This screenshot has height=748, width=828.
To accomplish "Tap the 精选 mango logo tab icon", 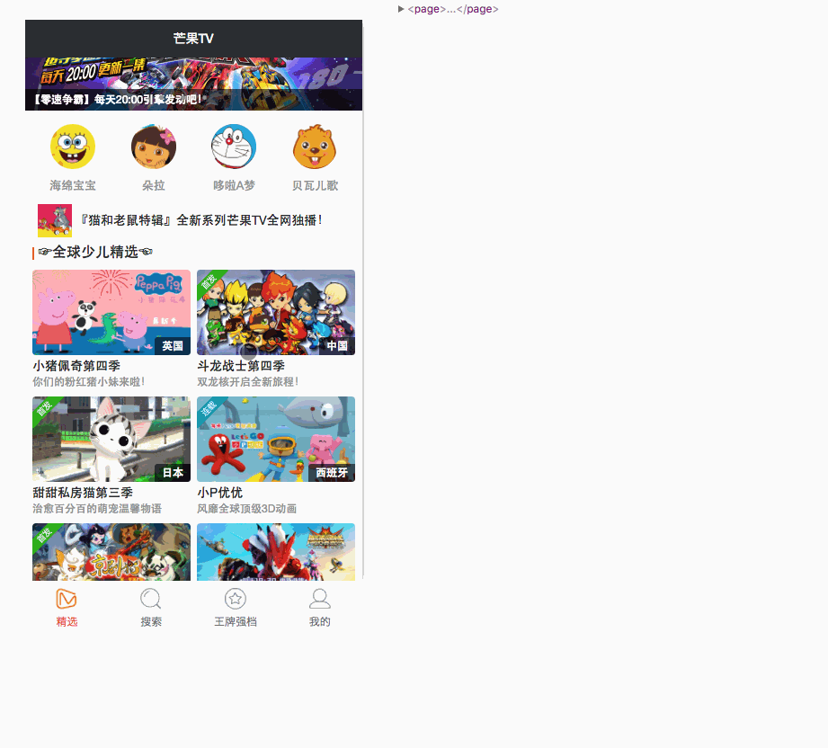I will 67,599.
